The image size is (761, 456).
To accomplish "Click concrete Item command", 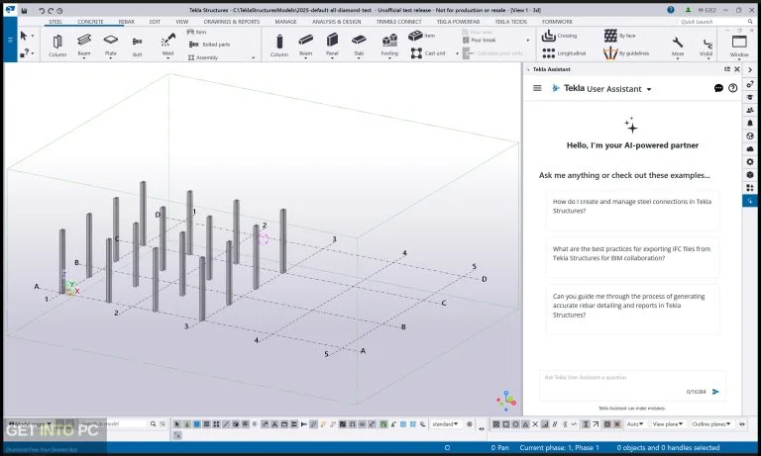I will (x=421, y=36).
